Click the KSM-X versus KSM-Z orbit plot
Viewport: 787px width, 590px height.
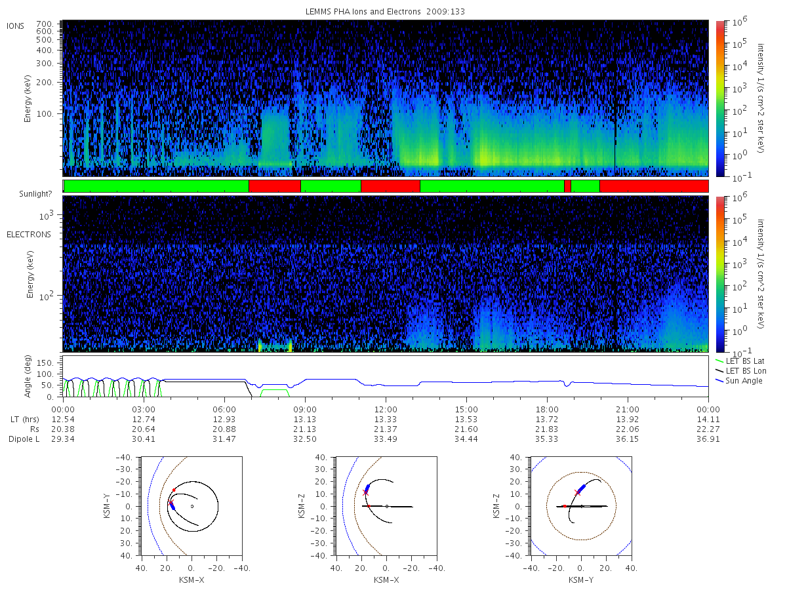click(x=386, y=506)
